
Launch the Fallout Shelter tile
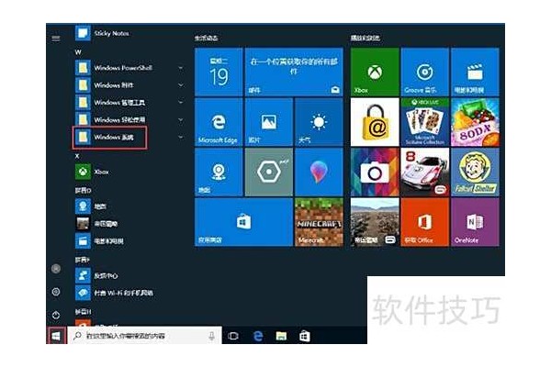coord(475,172)
